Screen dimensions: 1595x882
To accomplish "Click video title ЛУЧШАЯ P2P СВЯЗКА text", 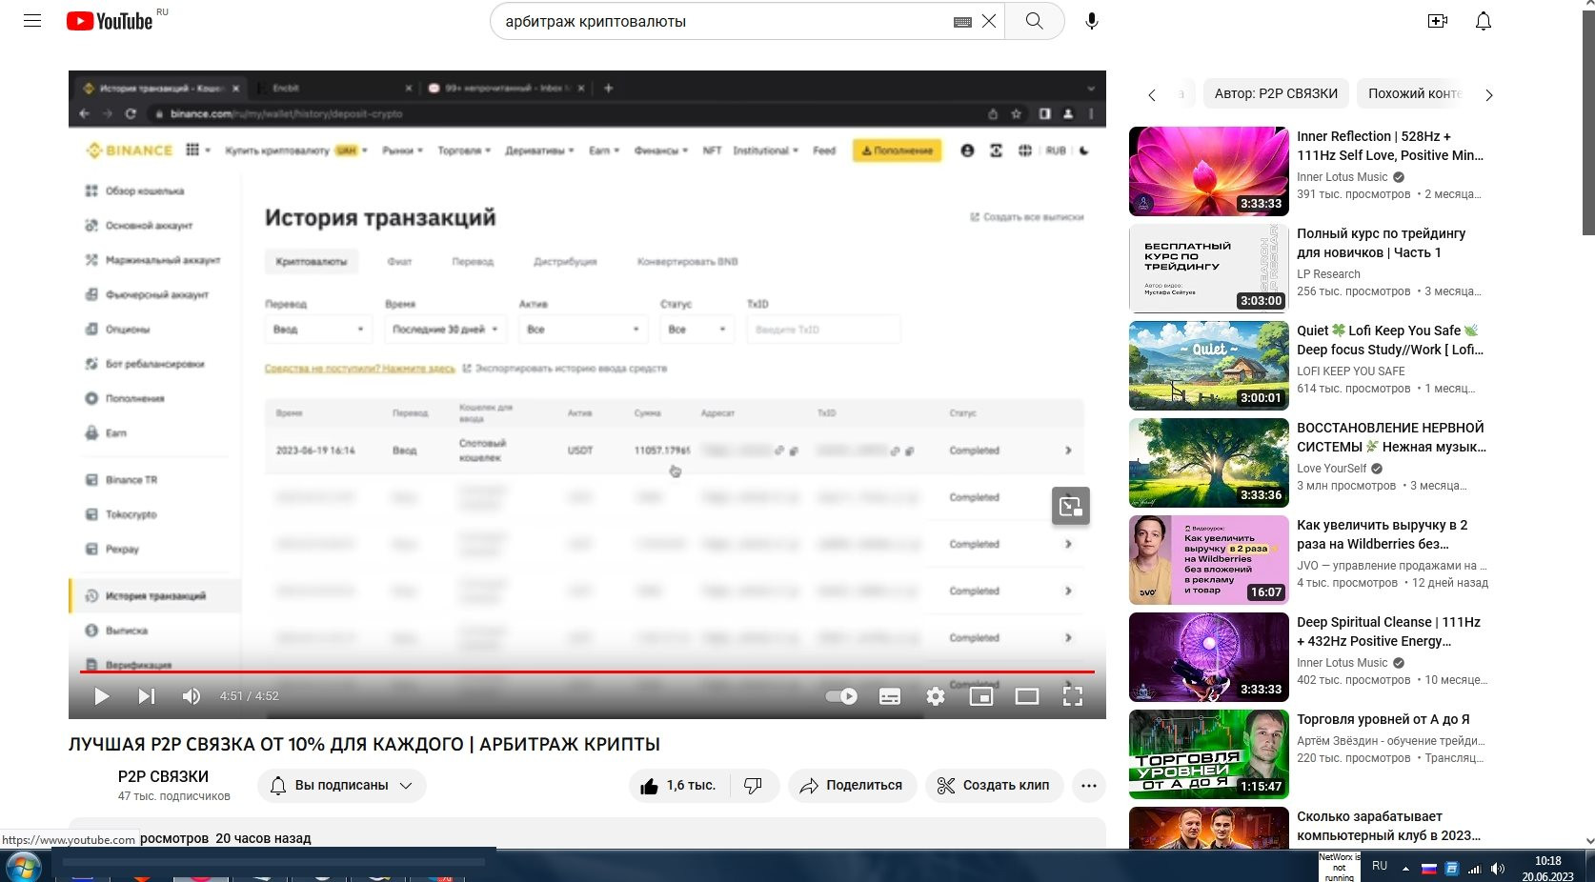I will (364, 744).
